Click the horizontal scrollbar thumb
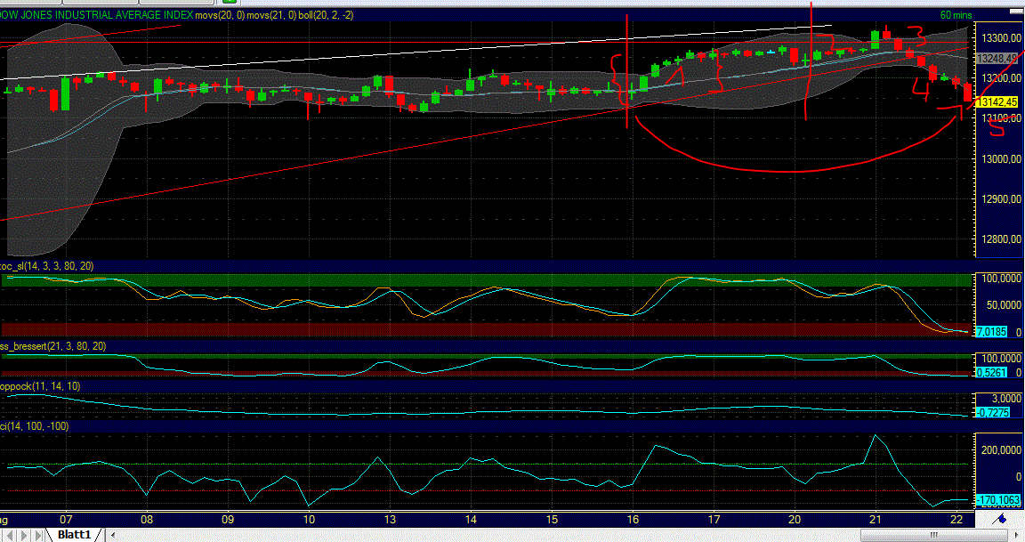Screen dimensions: 1025x542 coord(933,534)
